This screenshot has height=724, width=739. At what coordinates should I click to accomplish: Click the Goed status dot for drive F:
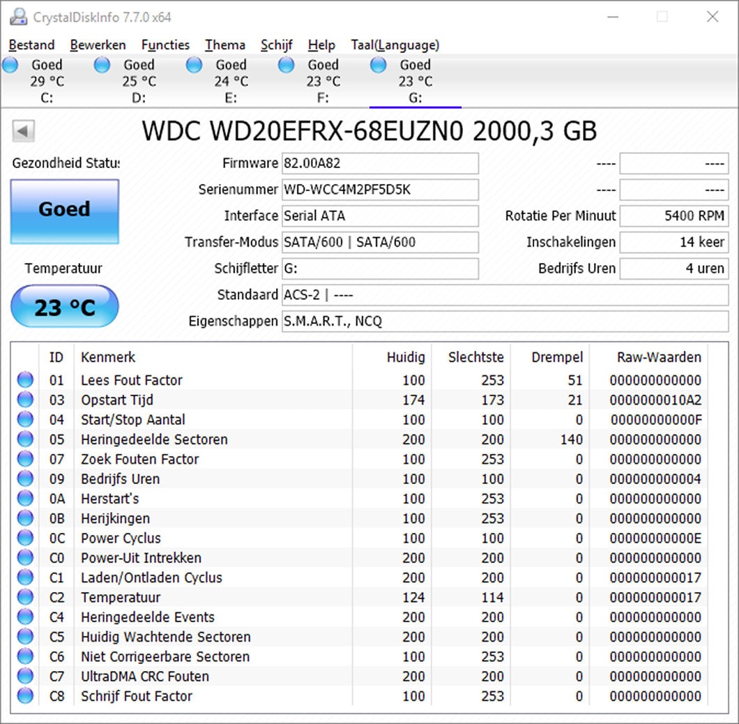pyautogui.click(x=286, y=64)
